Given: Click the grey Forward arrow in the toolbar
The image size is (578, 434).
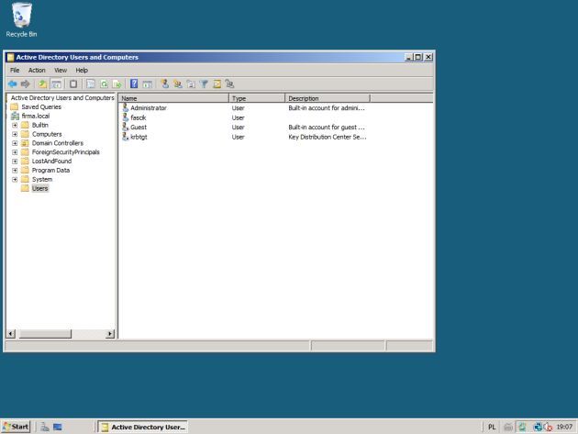Looking at the screenshot, I should (25, 84).
